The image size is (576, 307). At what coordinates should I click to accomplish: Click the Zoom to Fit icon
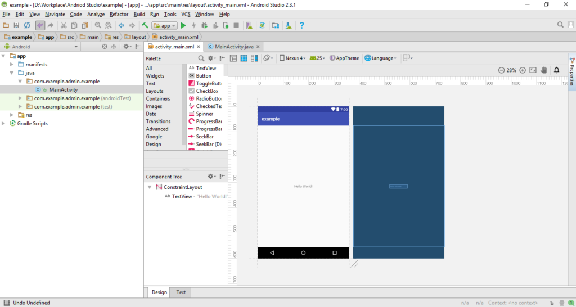[533, 70]
